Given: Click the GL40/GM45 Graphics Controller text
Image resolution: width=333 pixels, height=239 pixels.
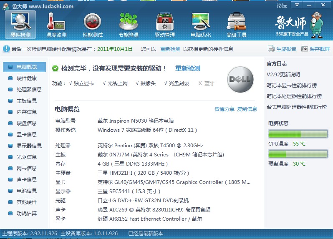Looking at the screenshot, I should pos(174,182).
